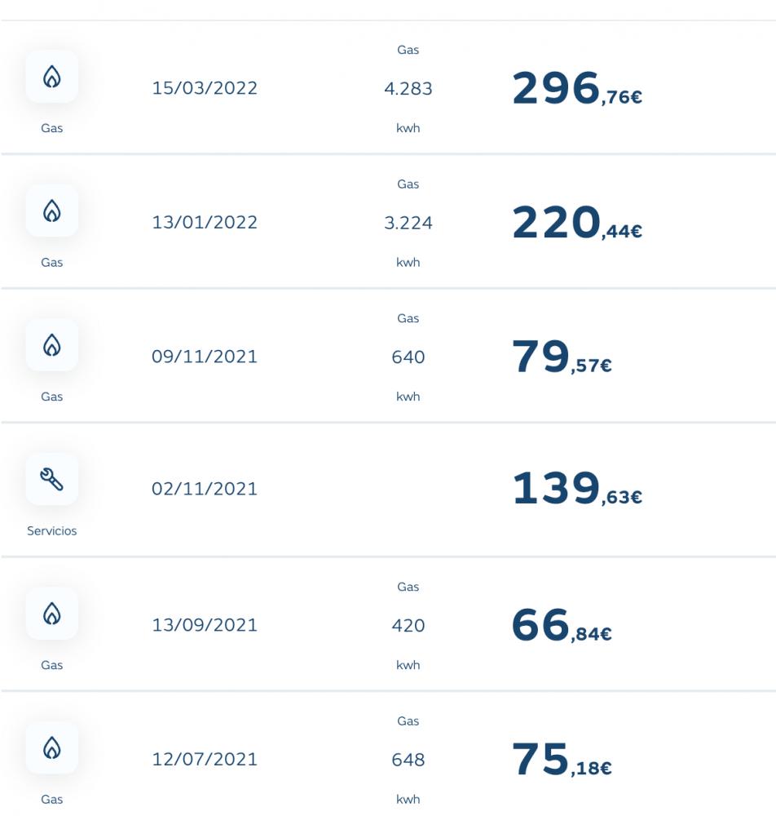This screenshot has width=776, height=816.
Task: Select the 13/01/2022 invoice date
Action: pos(205,222)
